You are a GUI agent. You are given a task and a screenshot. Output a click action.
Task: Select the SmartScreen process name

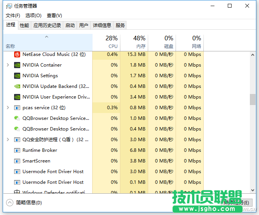[x=36, y=161]
